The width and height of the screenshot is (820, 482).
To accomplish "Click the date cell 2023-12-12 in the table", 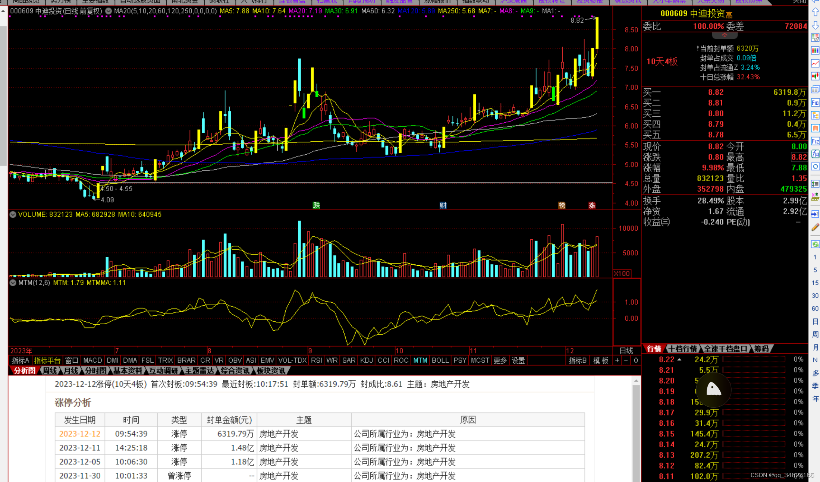I will [x=80, y=434].
